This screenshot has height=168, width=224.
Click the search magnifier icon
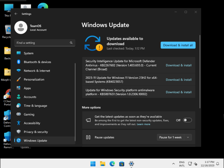(71, 43)
